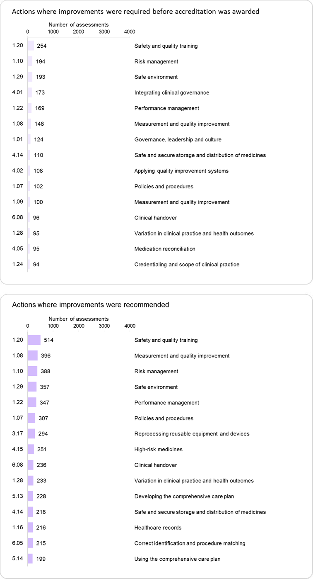Viewport: 313px width, 579px height.
Task: Click the 'Medication reconciliation' row label
Action: [165, 249]
